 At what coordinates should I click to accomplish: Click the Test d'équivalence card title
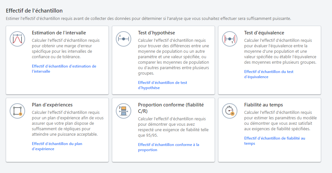[x=264, y=33]
